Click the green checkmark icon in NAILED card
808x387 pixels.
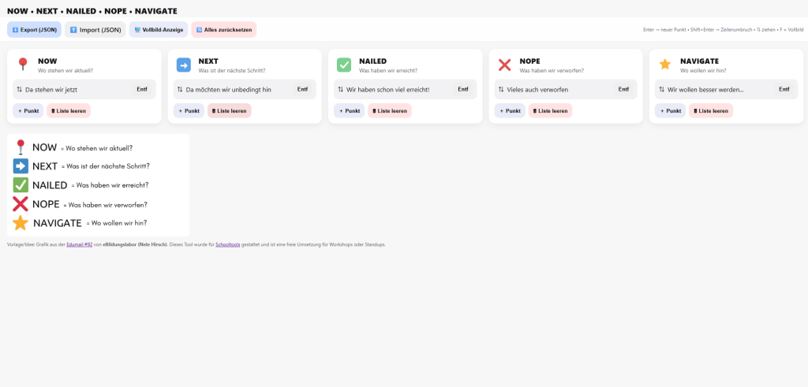tap(344, 65)
